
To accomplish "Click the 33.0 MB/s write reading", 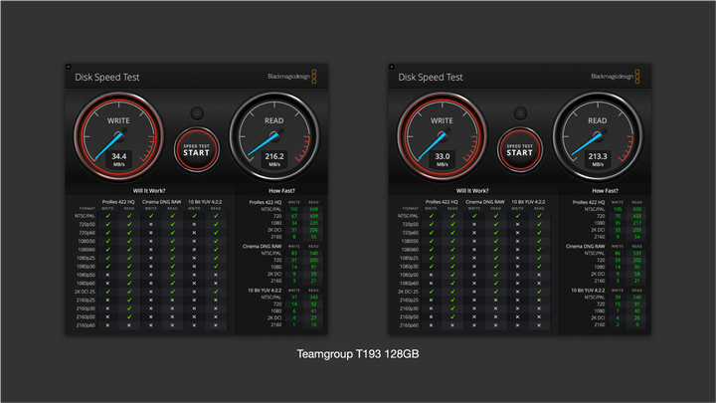I will (x=442, y=159).
